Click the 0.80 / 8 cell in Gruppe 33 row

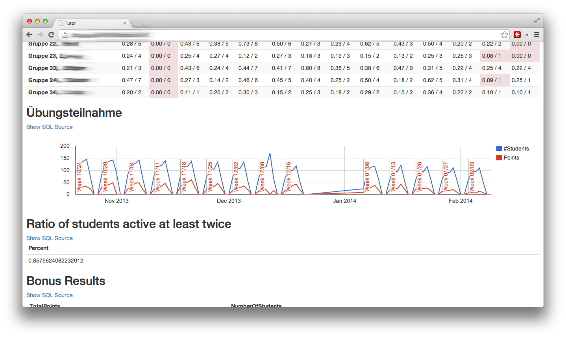pos(311,68)
